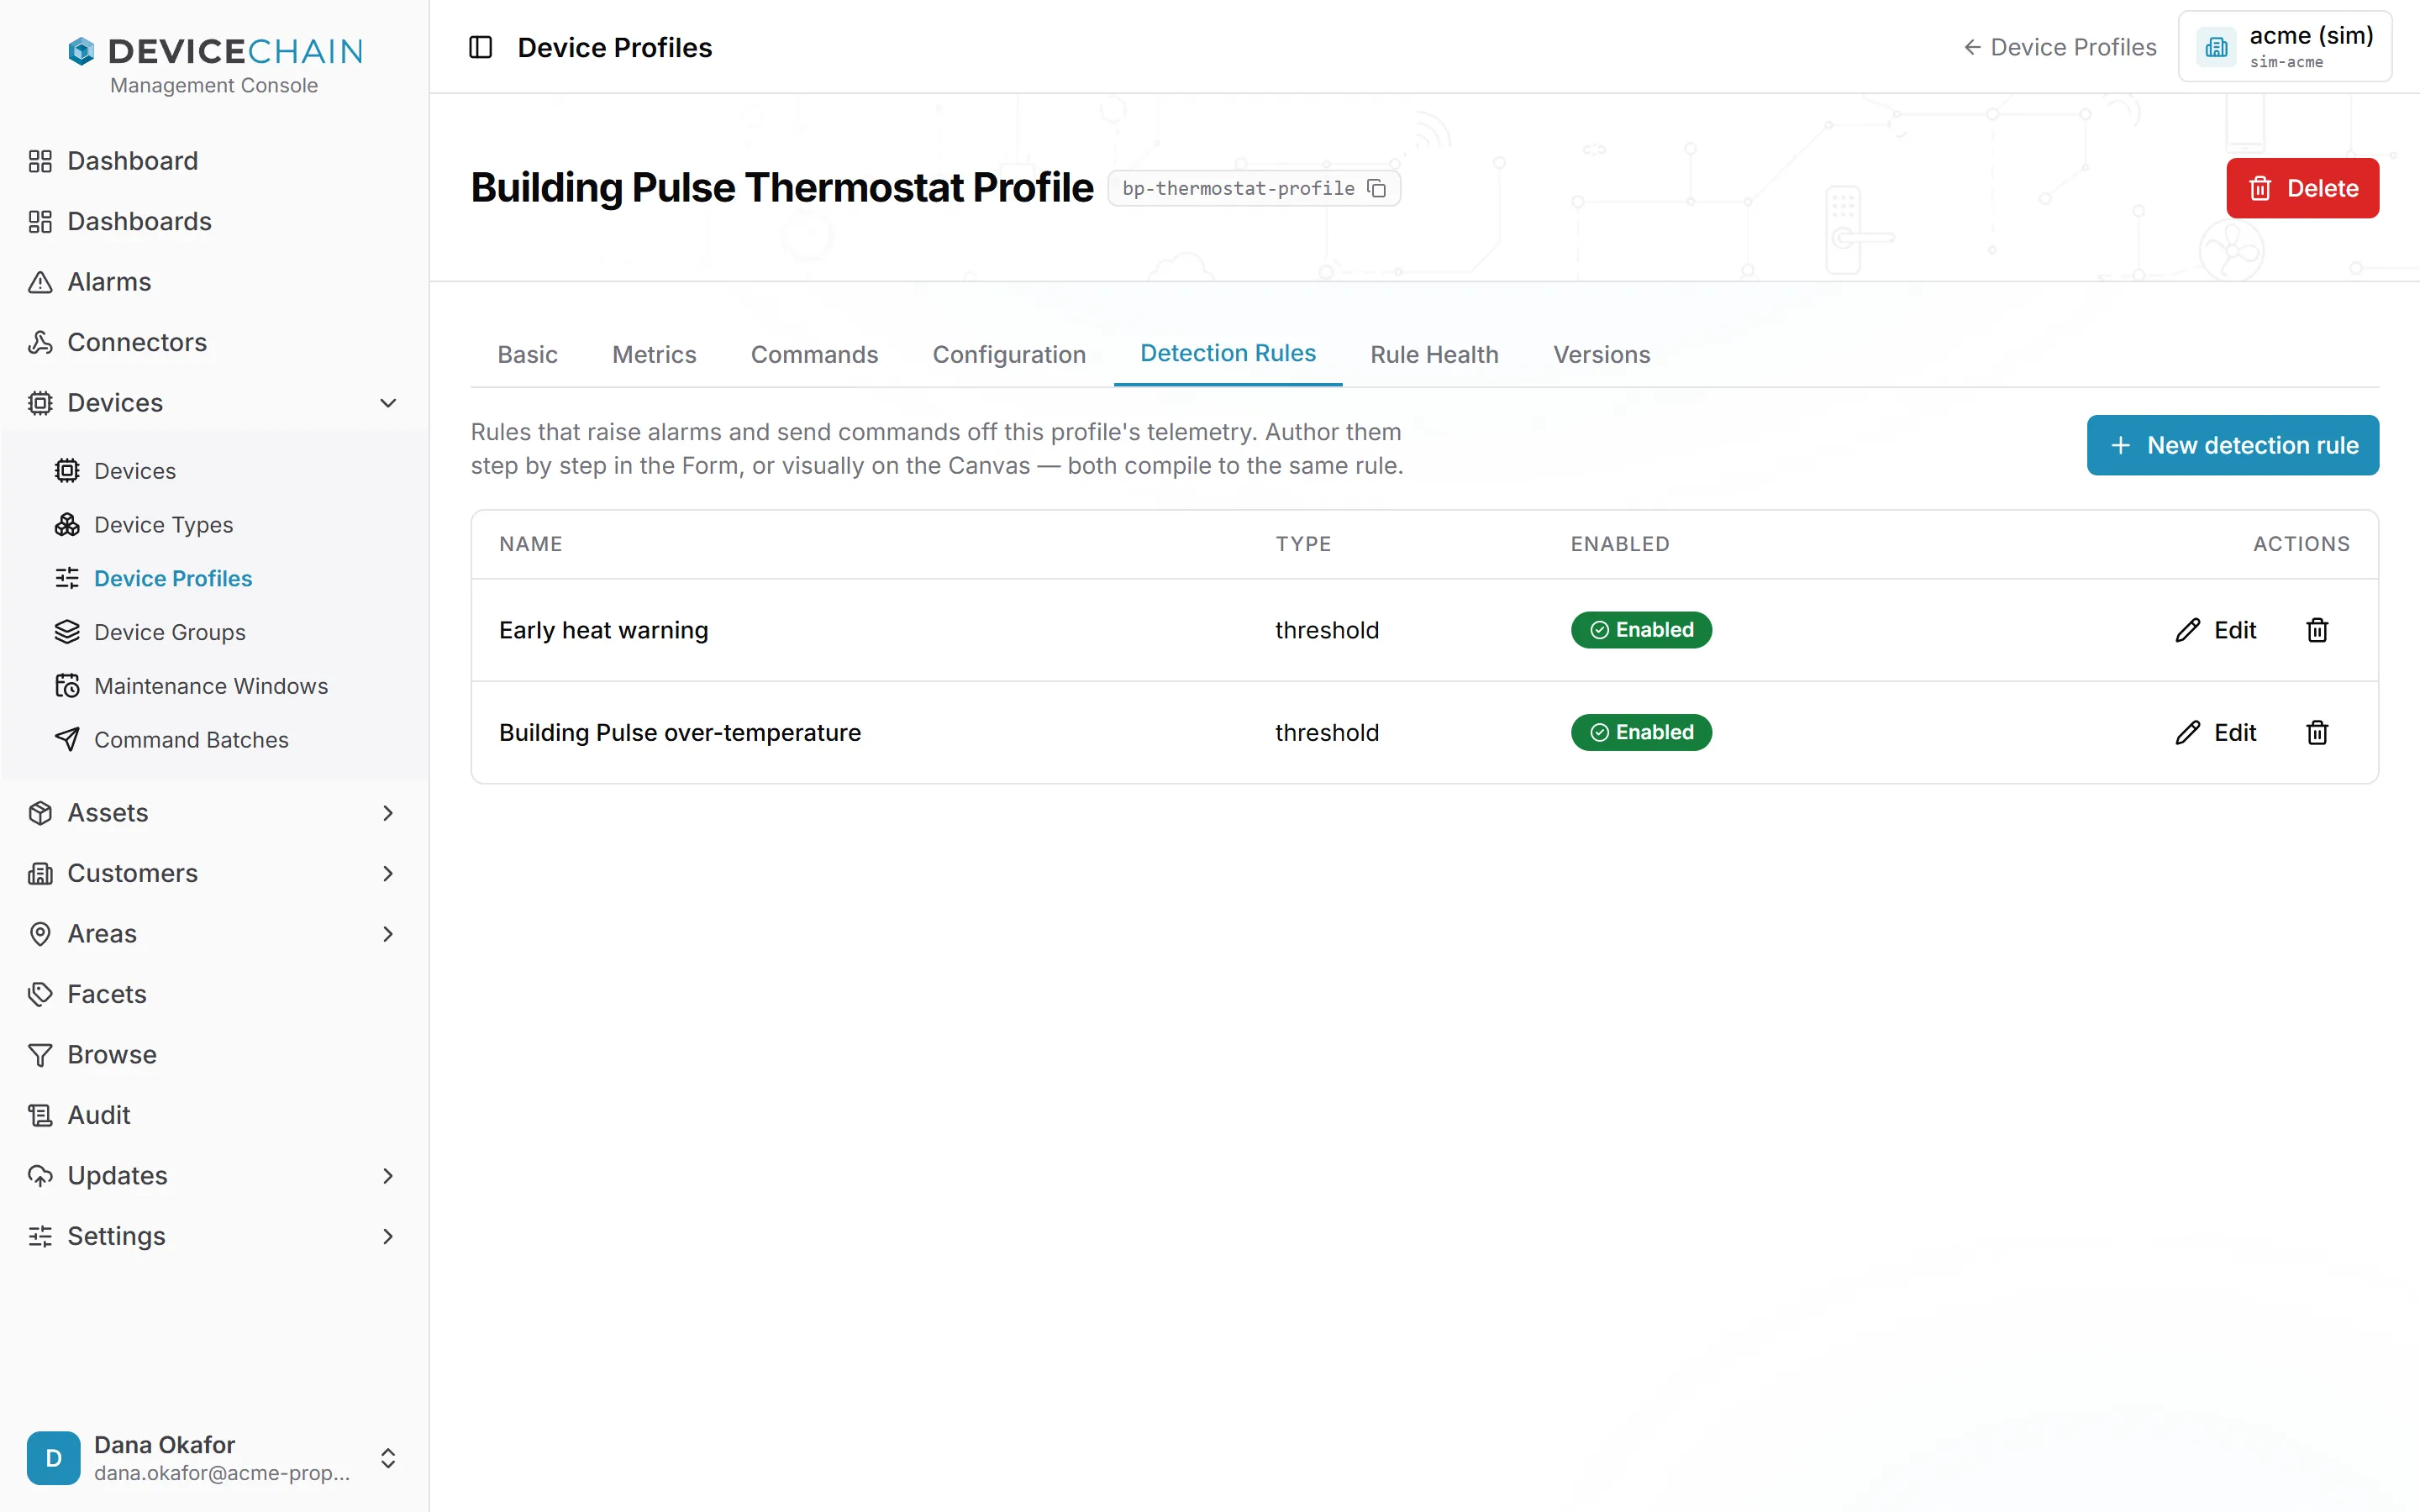This screenshot has width=2420, height=1512.
Task: Open Device Groups
Action: point(169,632)
